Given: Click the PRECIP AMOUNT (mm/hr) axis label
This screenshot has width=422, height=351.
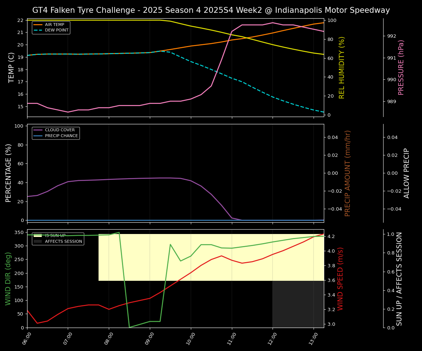Looking at the screenshot, I should pos(348,173).
